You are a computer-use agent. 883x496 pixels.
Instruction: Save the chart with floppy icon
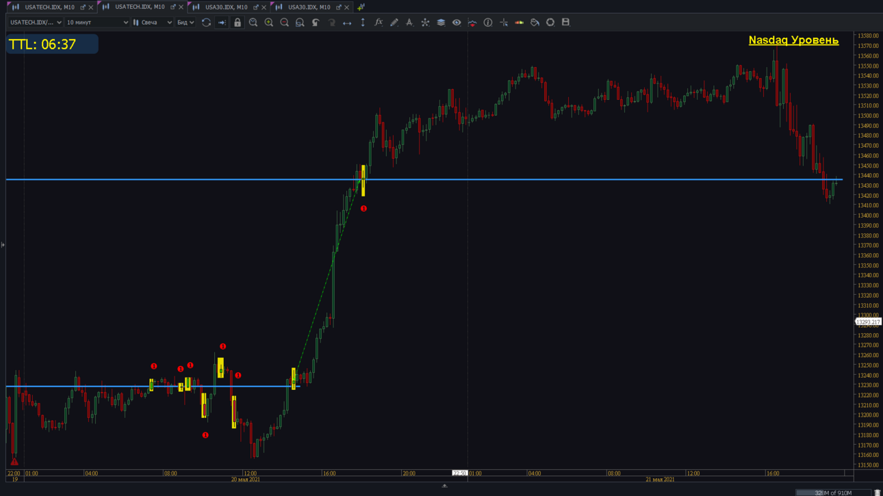pyautogui.click(x=565, y=23)
